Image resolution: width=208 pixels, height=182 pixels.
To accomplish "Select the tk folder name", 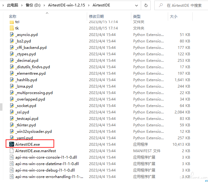I will (17, 28).
